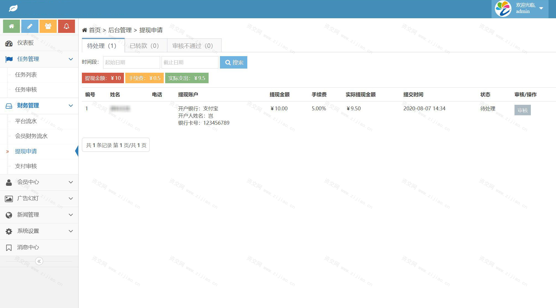The height and width of the screenshot is (308, 556).
Task: Click the 系统设置 menu label
Action: click(28, 231)
